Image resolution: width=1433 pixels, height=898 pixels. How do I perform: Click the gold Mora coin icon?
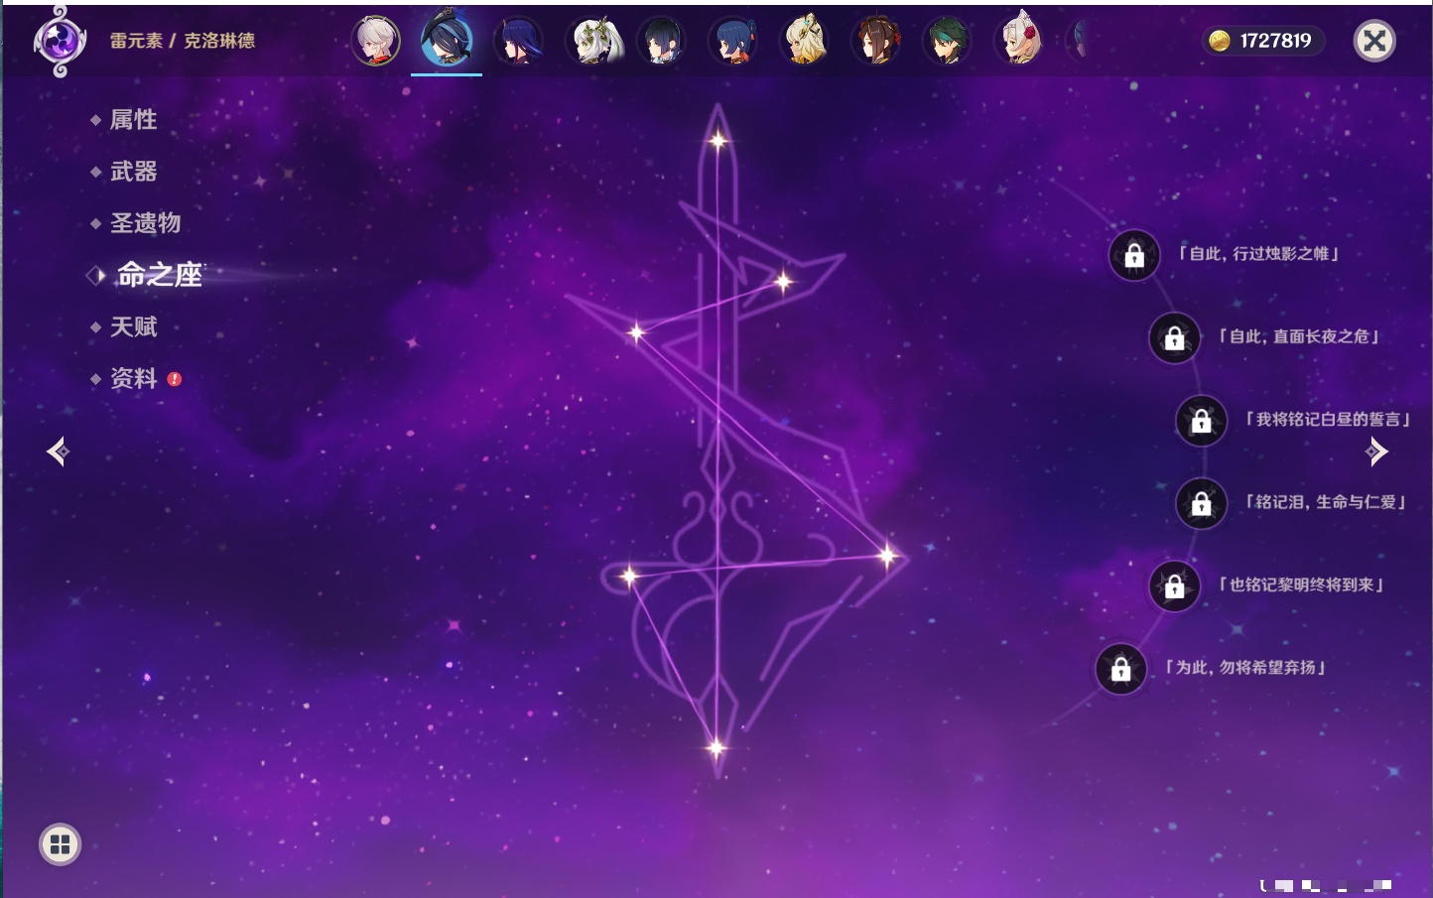click(x=1220, y=41)
